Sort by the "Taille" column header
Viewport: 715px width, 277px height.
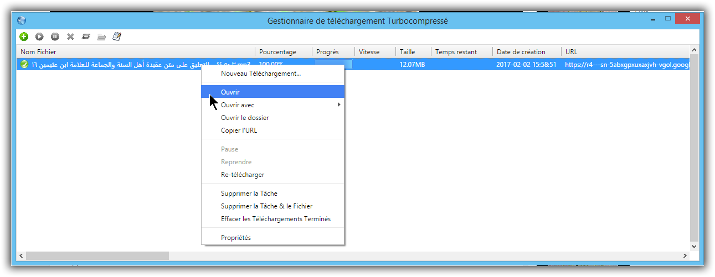click(x=407, y=52)
